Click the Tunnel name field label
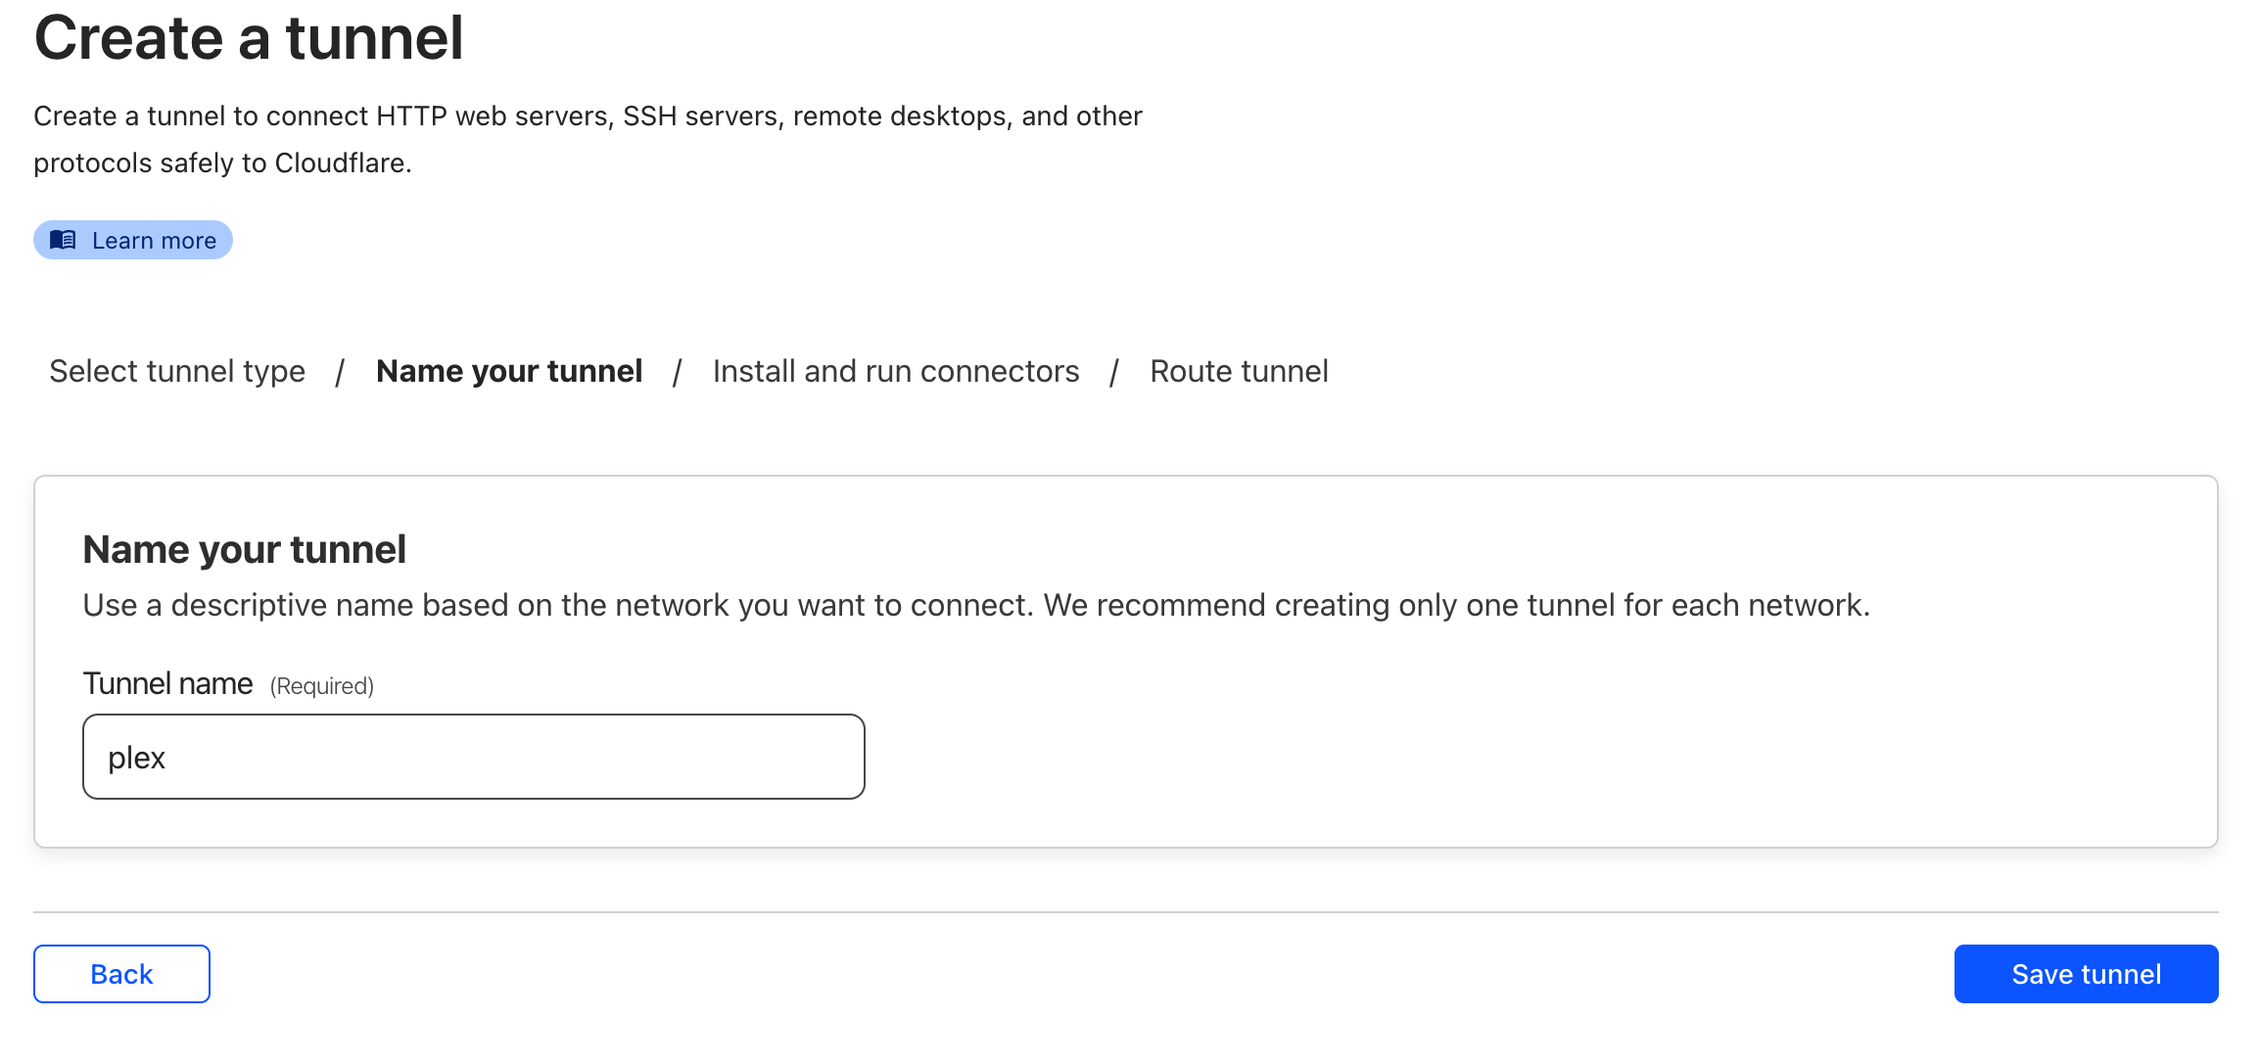 167,683
